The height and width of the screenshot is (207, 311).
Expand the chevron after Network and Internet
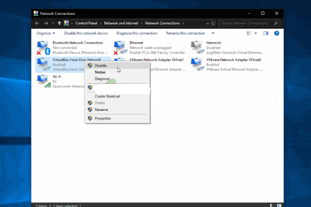point(142,23)
